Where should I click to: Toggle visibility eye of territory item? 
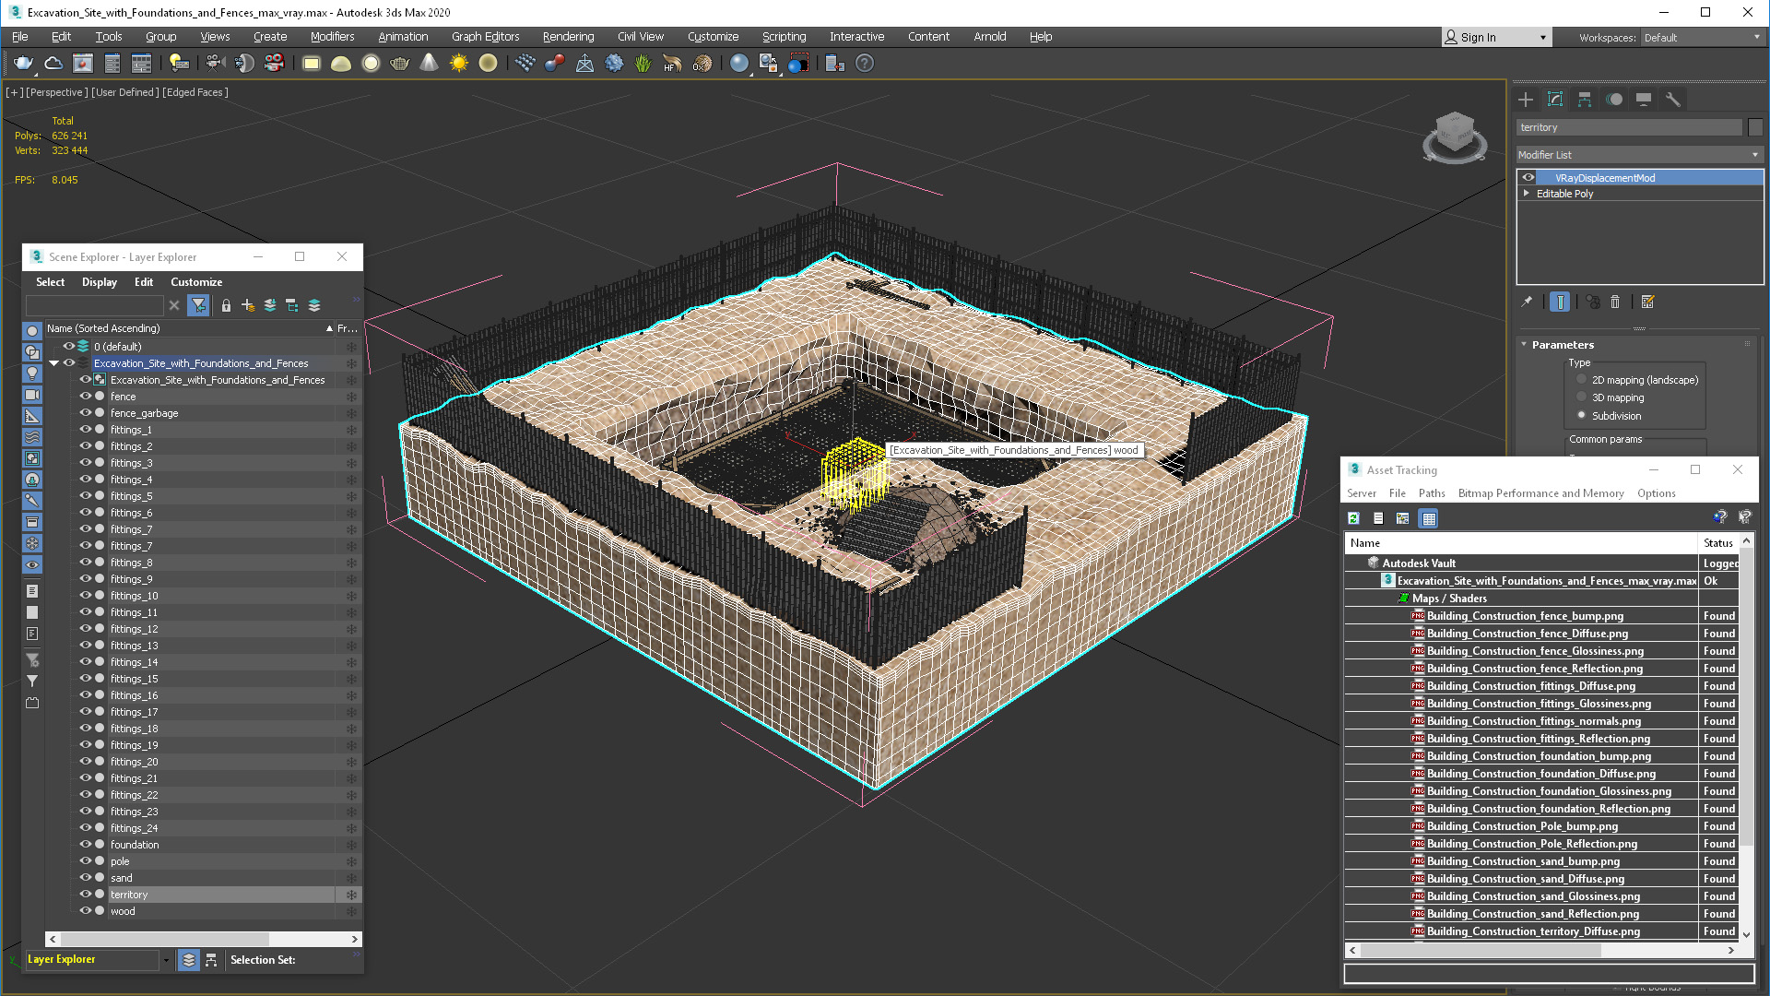tap(85, 895)
